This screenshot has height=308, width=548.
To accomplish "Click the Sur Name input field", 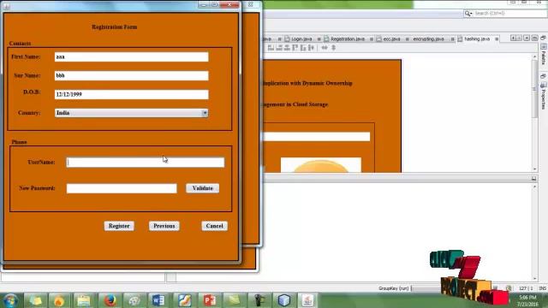I will coord(131,76).
